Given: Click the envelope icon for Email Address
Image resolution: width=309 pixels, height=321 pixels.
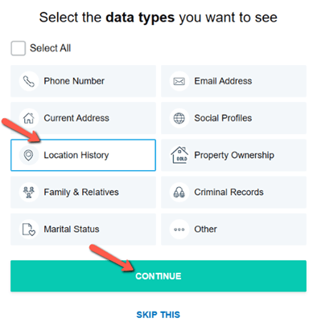Looking at the screenshot, I should pyautogui.click(x=179, y=81).
